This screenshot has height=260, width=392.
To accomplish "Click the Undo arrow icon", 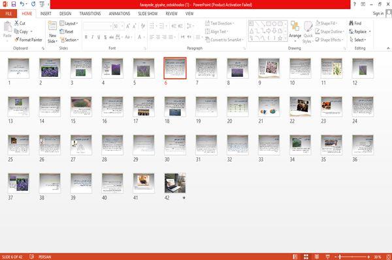I will coord(22,5).
